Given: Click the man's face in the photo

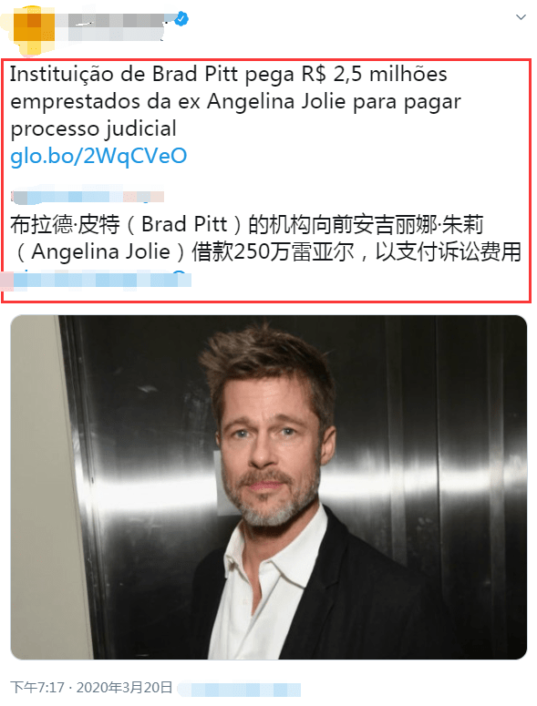Looking at the screenshot, I should (x=270, y=445).
